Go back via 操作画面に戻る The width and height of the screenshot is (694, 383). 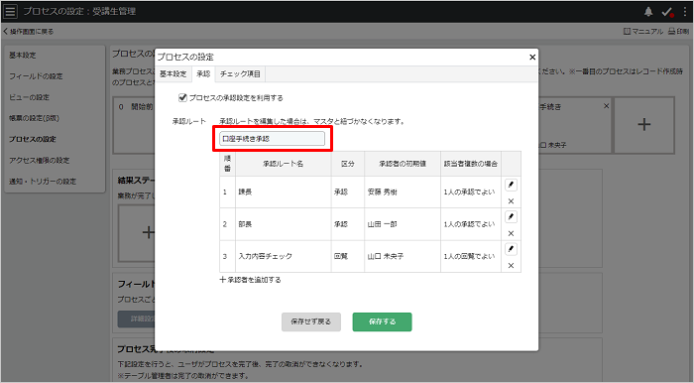point(29,32)
